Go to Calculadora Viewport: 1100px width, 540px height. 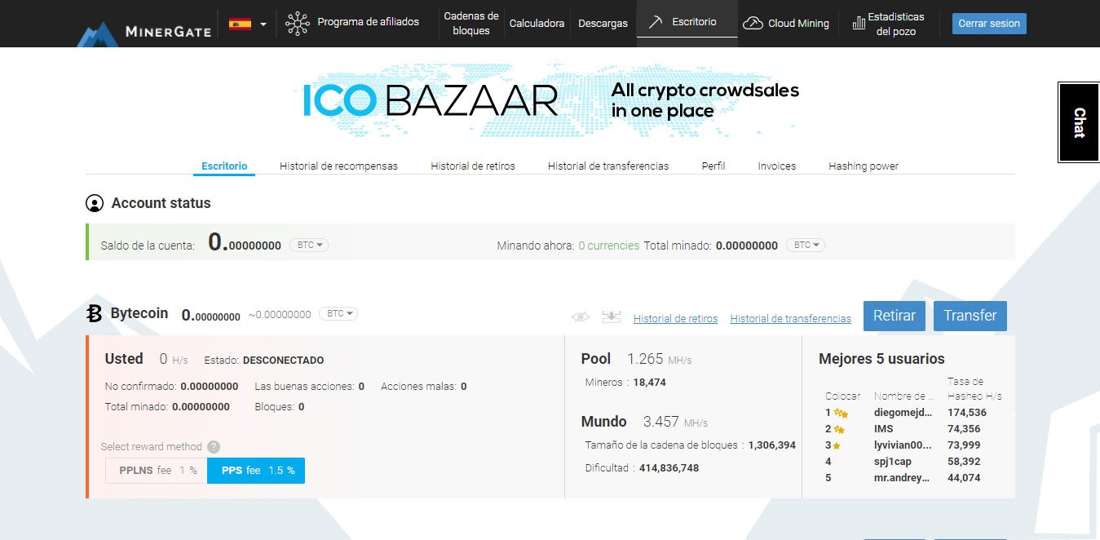point(537,24)
